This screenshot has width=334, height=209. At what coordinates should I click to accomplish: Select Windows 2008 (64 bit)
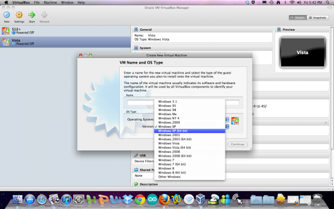pos(190,156)
